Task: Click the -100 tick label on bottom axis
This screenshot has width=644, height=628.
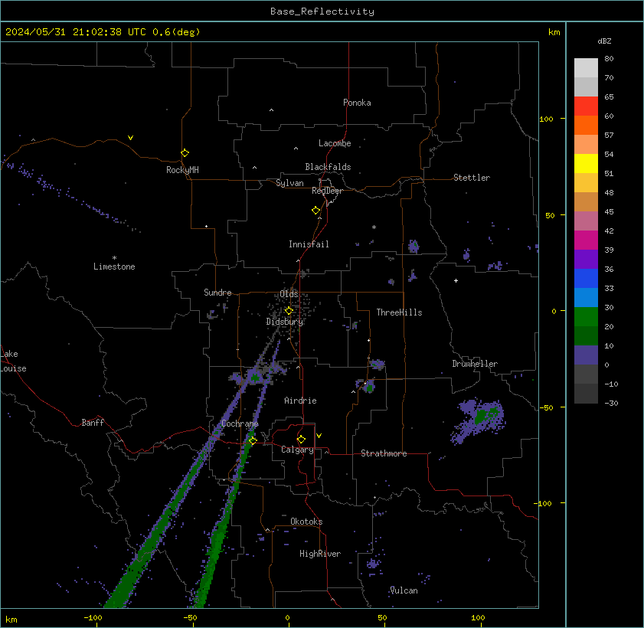Action: click(x=93, y=618)
